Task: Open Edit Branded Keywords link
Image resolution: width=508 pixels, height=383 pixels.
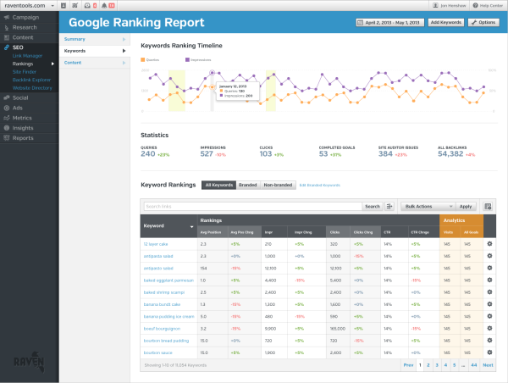Action: (x=319, y=186)
